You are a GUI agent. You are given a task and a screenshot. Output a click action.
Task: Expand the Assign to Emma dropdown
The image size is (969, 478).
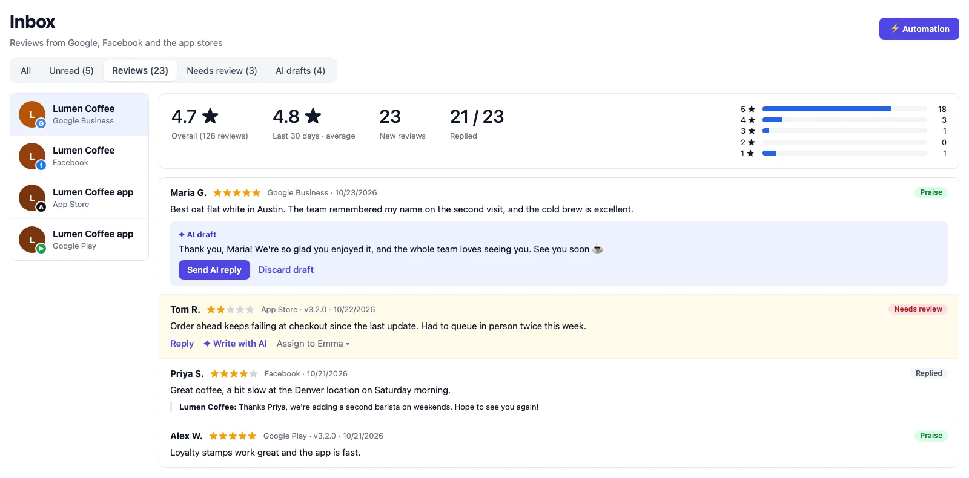tap(313, 344)
